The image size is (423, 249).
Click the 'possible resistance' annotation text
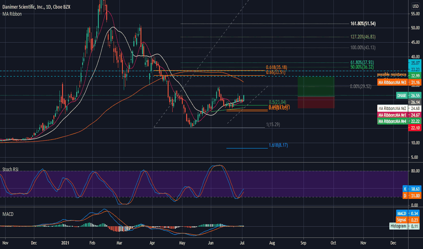pos(392,74)
